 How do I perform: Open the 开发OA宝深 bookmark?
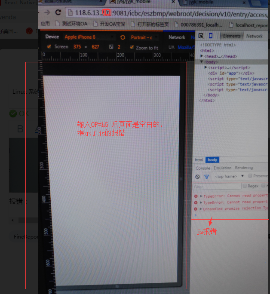[x=109, y=24]
